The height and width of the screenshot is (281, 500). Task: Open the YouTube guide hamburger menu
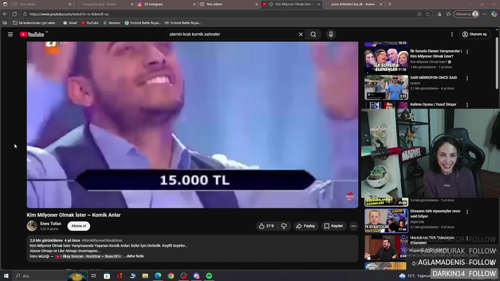[11, 34]
